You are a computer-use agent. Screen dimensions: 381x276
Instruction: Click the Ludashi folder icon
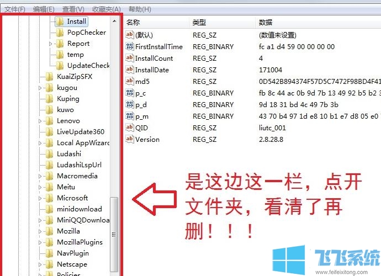click(49, 154)
